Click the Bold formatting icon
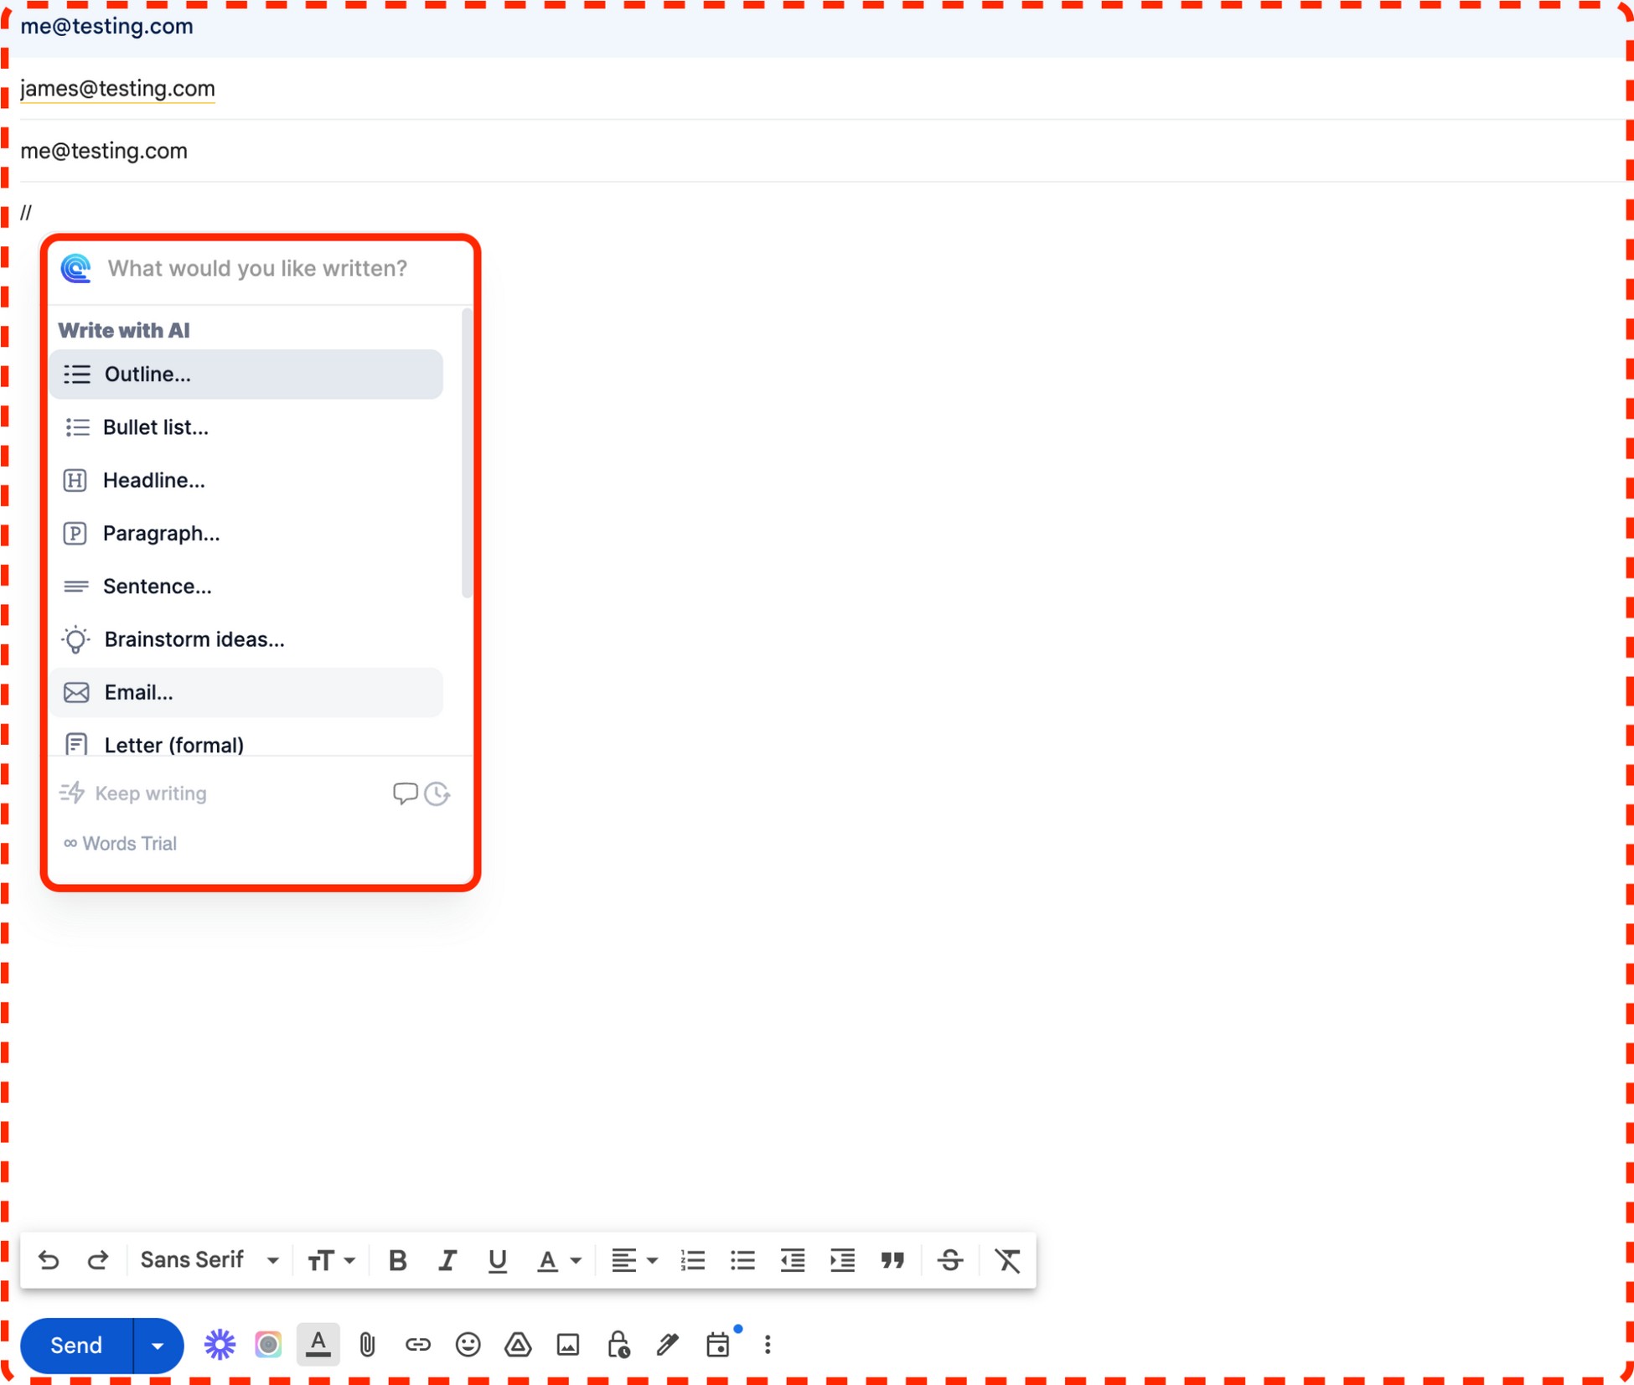The image size is (1634, 1385). [399, 1260]
